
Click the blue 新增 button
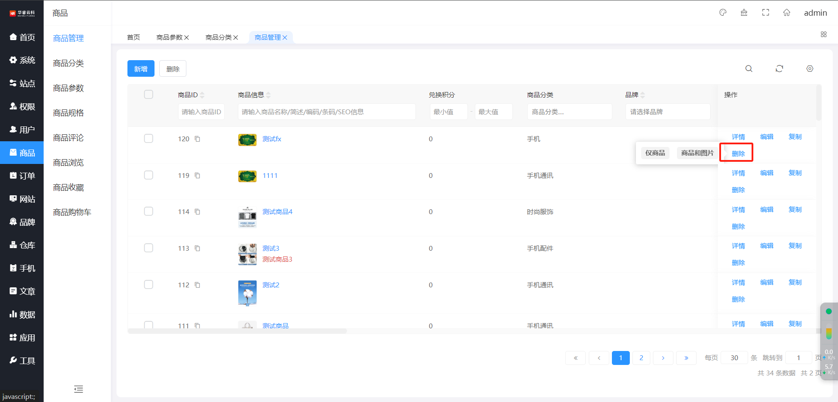coord(141,69)
